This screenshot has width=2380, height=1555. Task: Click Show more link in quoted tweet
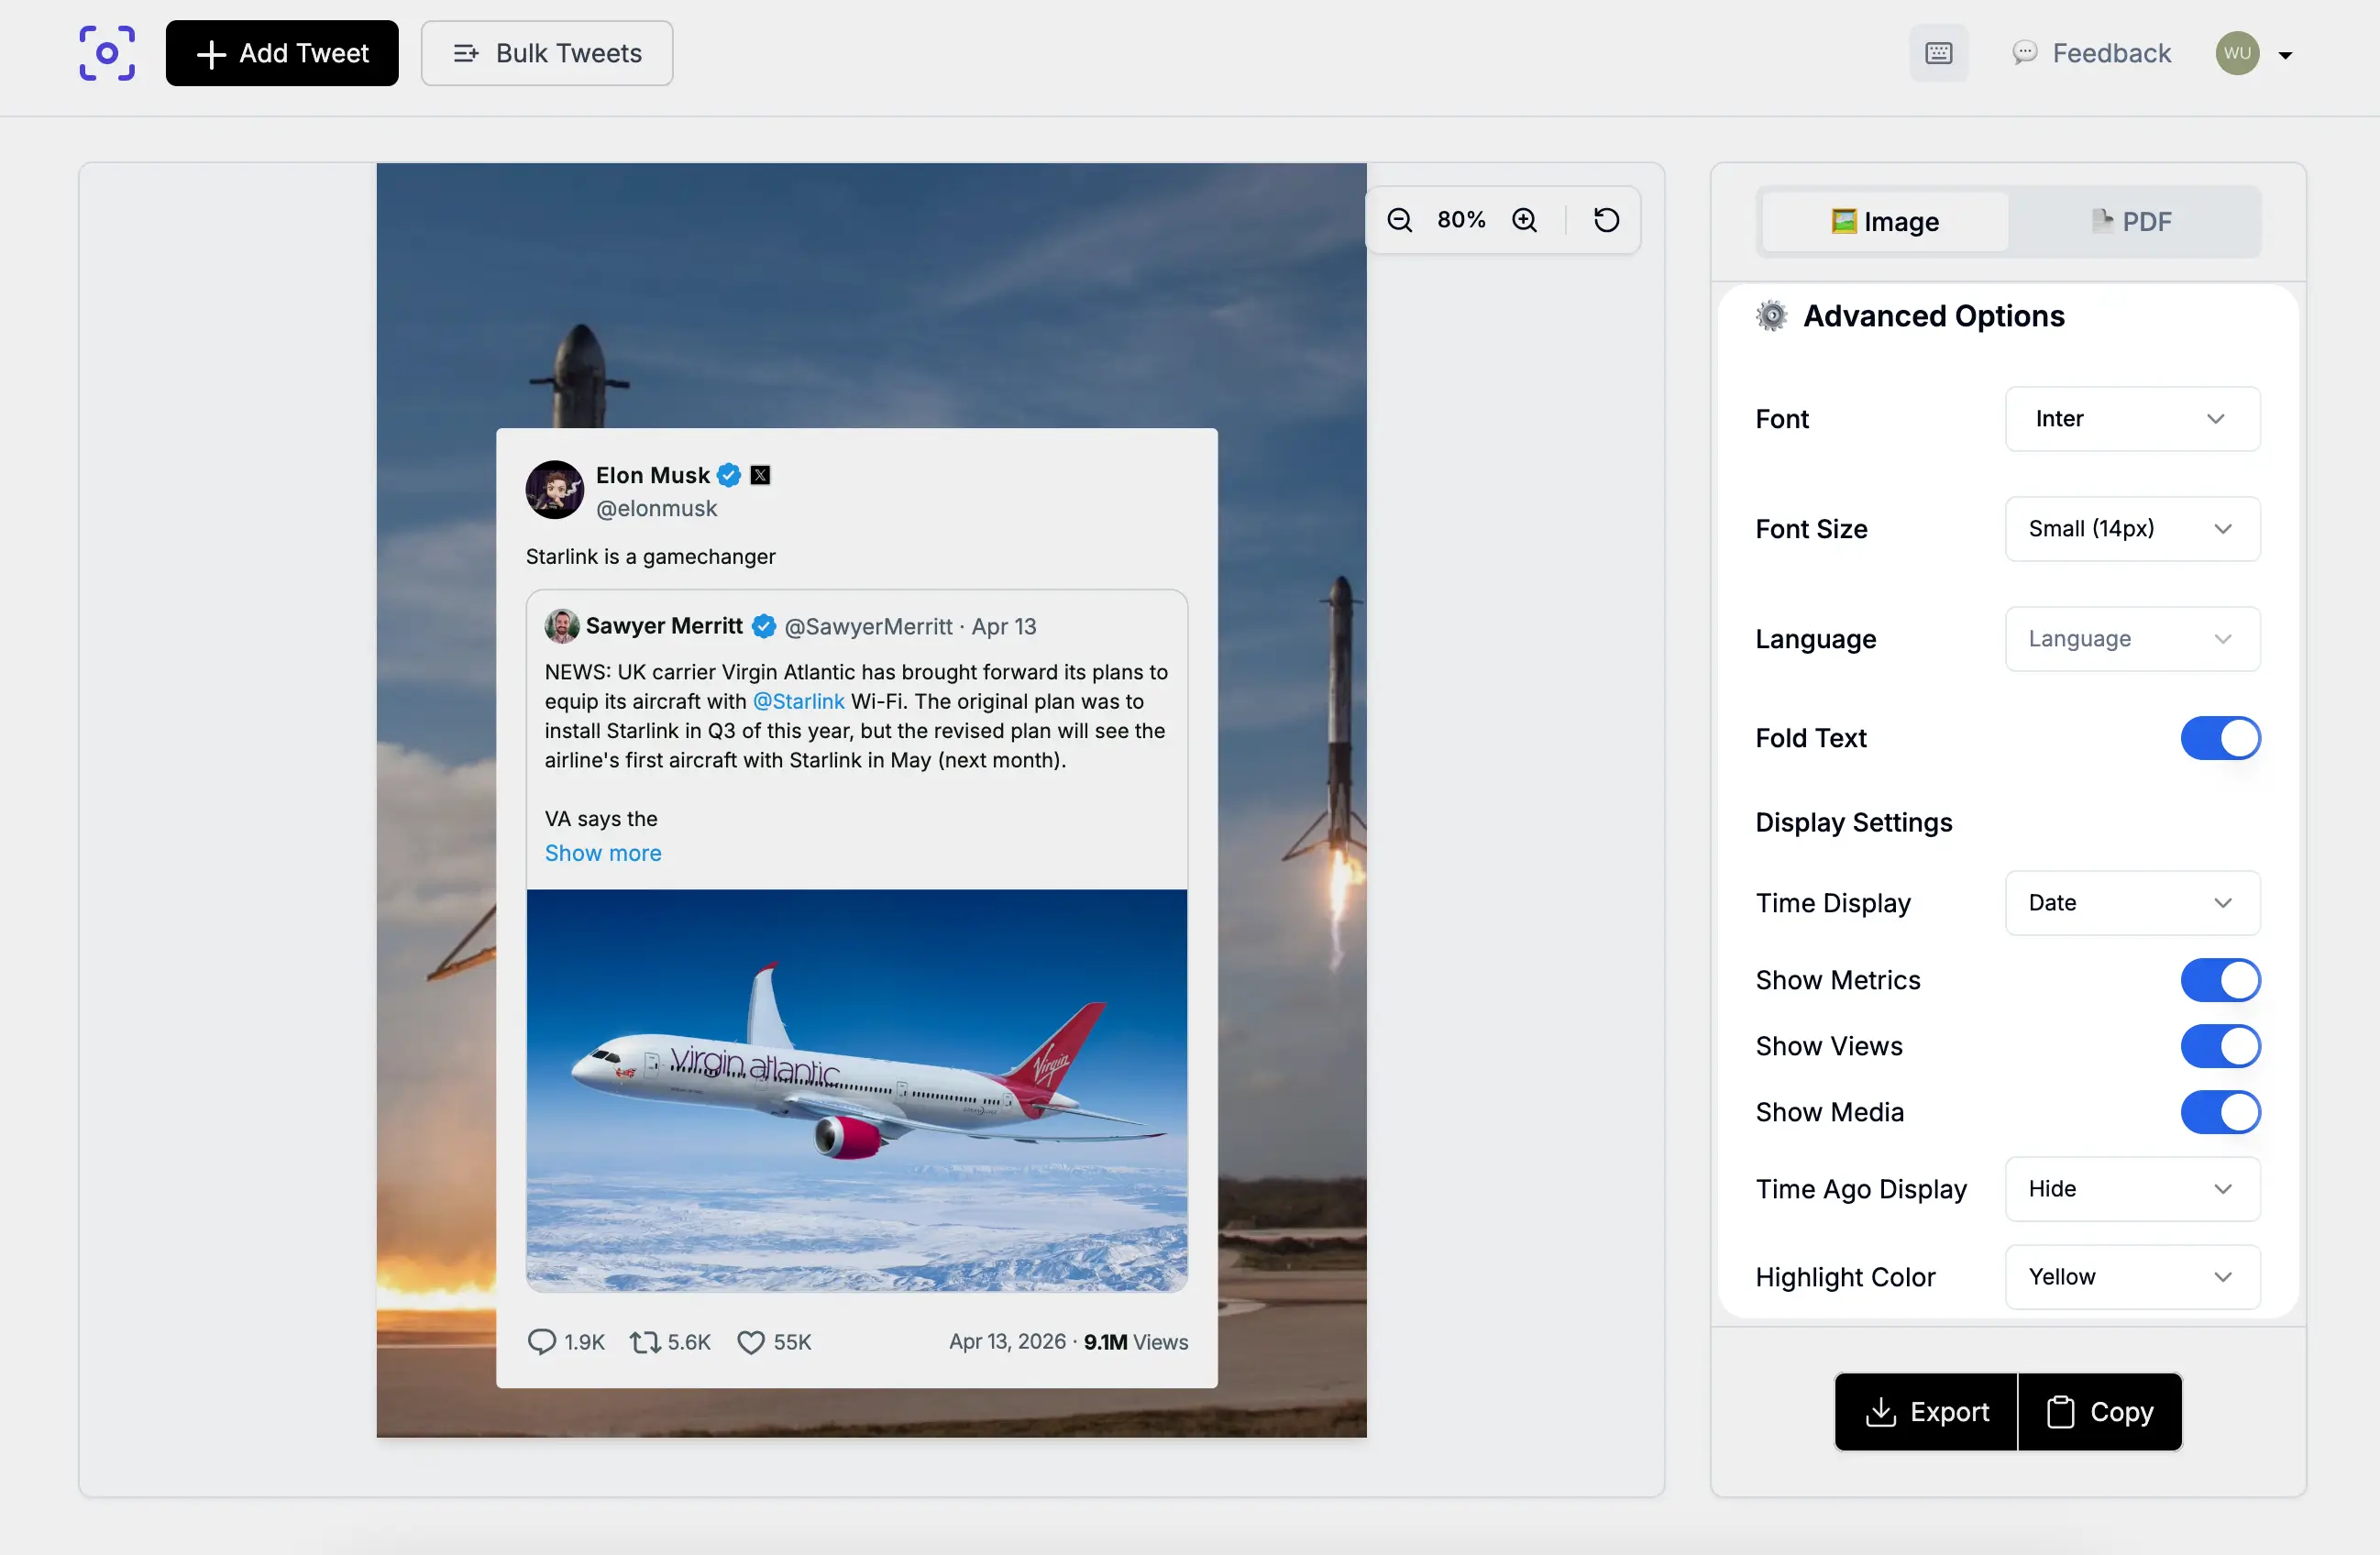point(603,853)
